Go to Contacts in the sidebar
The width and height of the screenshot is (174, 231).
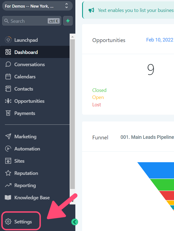(35, 89)
